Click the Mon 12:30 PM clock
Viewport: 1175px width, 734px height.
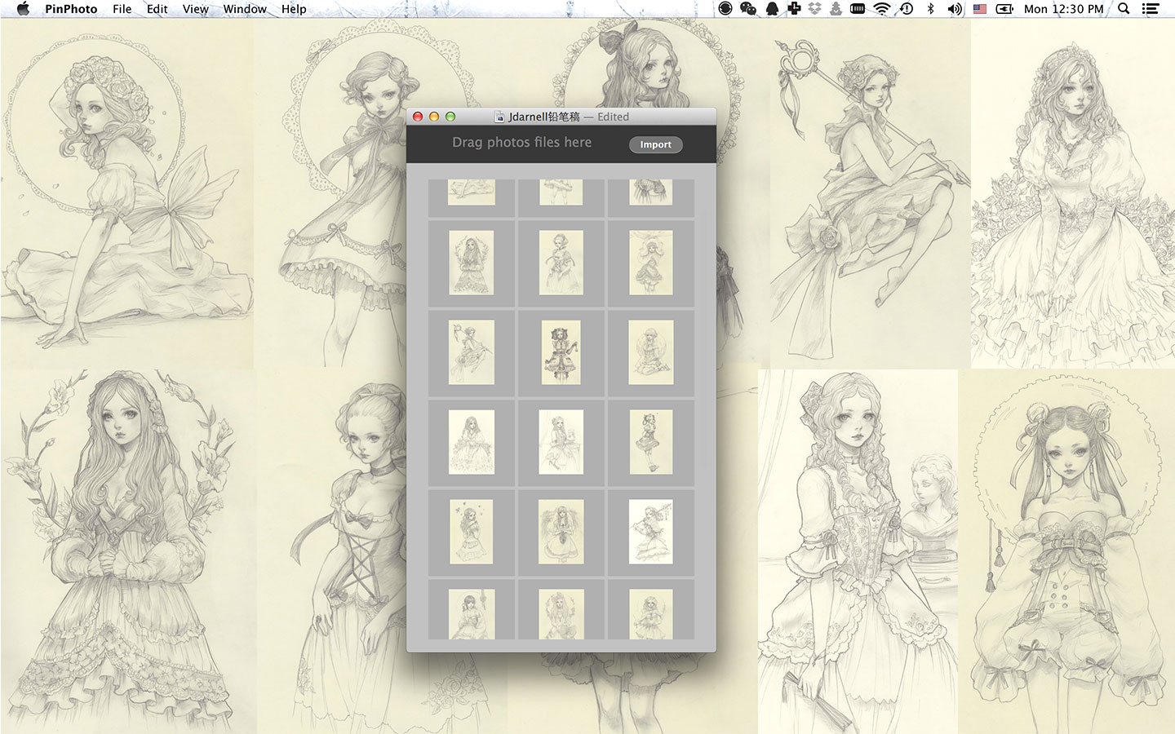pos(1063,9)
